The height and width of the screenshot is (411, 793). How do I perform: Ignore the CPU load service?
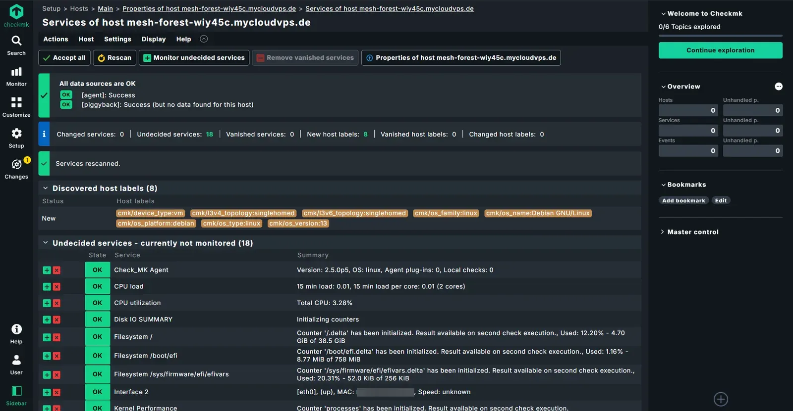(x=57, y=287)
